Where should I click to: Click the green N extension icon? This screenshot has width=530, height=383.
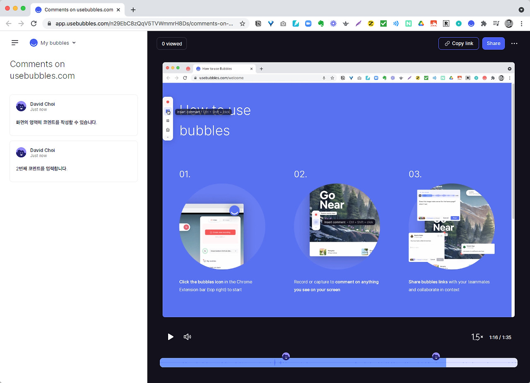(408, 24)
